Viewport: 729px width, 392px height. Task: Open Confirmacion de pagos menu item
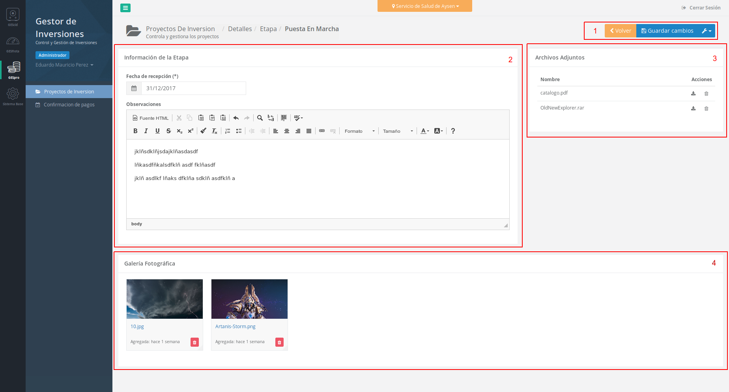pos(69,105)
